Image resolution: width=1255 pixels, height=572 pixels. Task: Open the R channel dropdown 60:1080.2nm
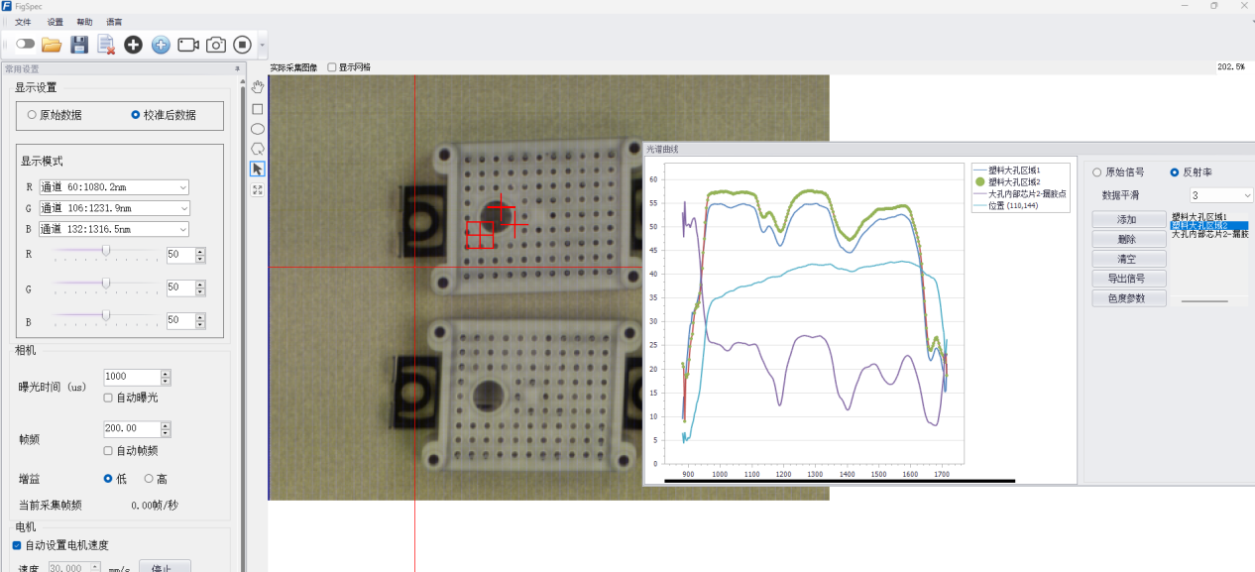tap(114, 187)
